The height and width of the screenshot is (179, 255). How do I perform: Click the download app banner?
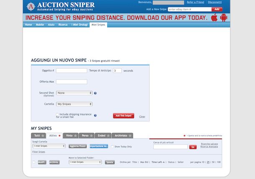click(x=127, y=17)
